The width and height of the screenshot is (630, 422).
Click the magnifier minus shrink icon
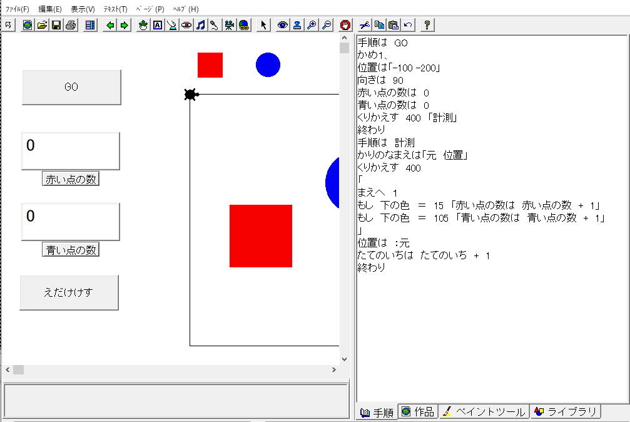pyautogui.click(x=327, y=25)
